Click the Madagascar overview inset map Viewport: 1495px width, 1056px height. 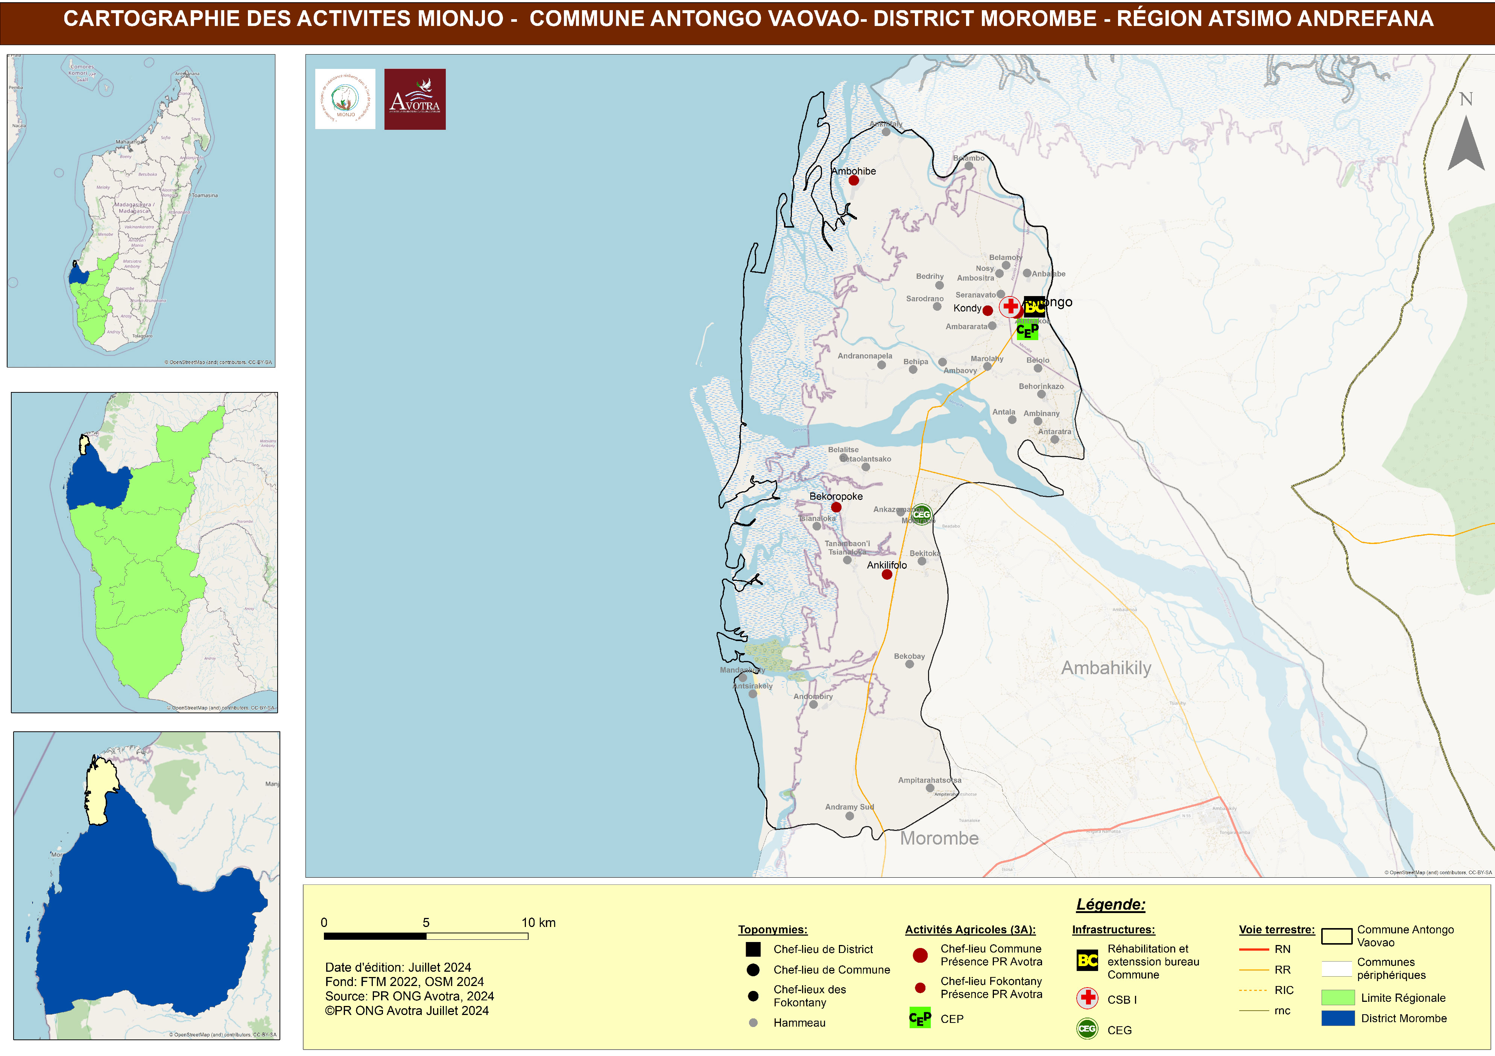(141, 210)
